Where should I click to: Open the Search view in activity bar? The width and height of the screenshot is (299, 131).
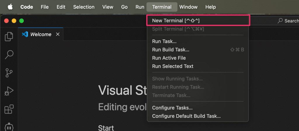click(x=9, y=55)
